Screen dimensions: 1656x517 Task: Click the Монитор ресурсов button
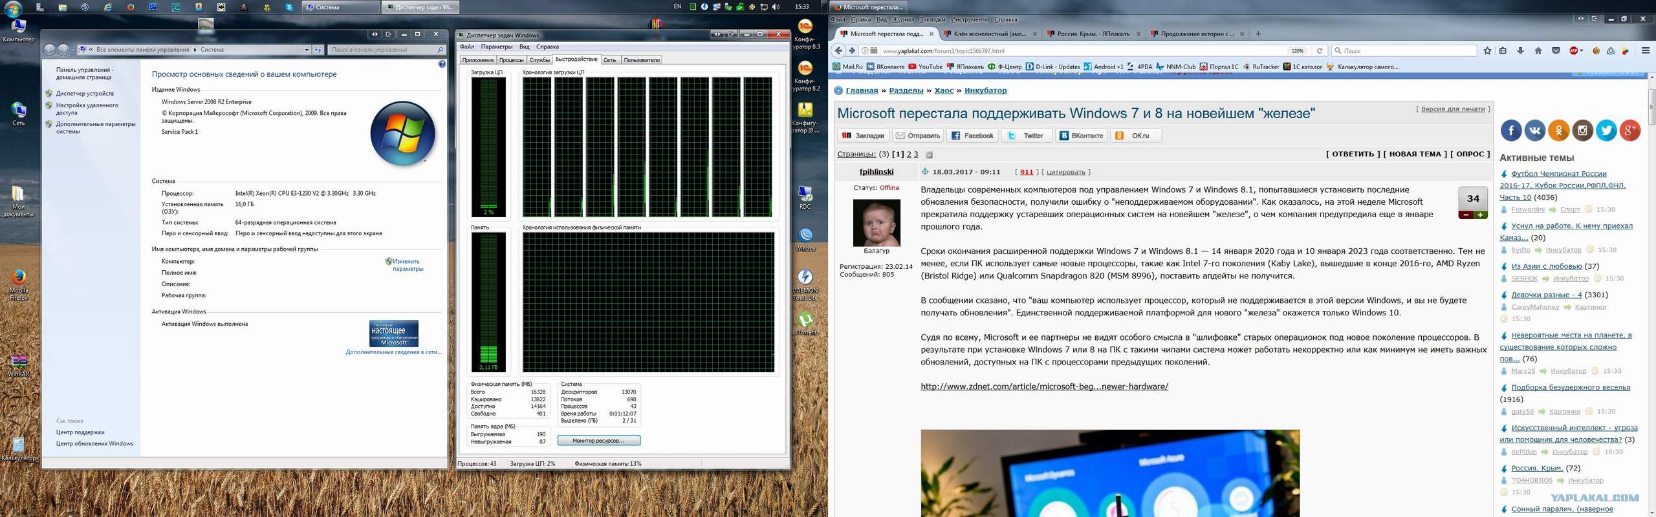coord(599,441)
